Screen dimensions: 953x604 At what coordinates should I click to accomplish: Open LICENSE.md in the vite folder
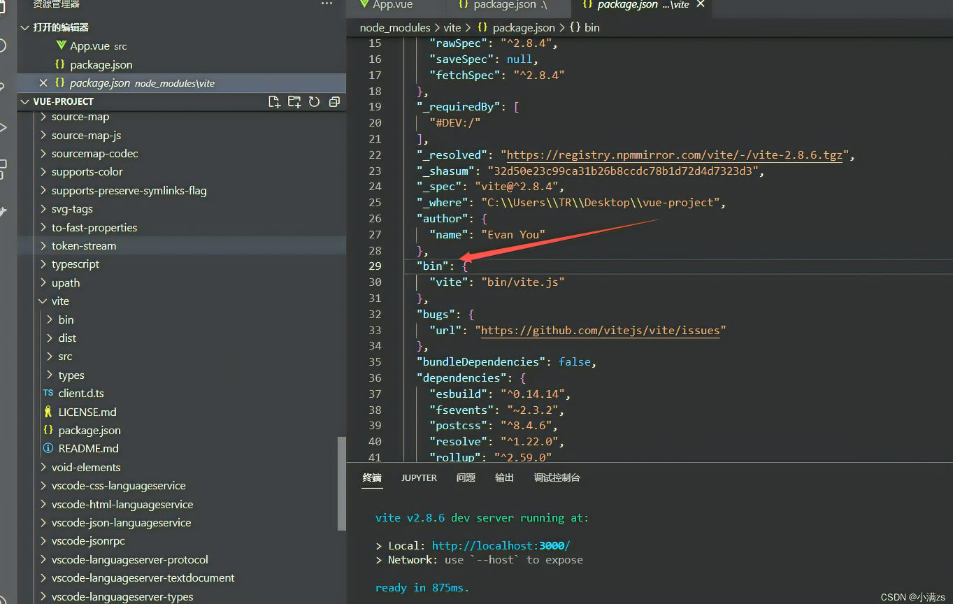(87, 412)
